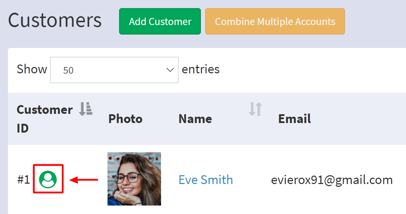The image size is (406, 214).
Task: Click the Customers page heading
Action: pyautogui.click(x=55, y=20)
